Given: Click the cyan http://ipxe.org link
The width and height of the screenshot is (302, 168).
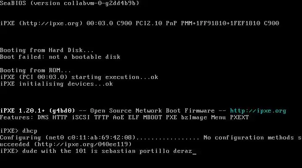Looking at the screenshot, I should coord(258,111).
